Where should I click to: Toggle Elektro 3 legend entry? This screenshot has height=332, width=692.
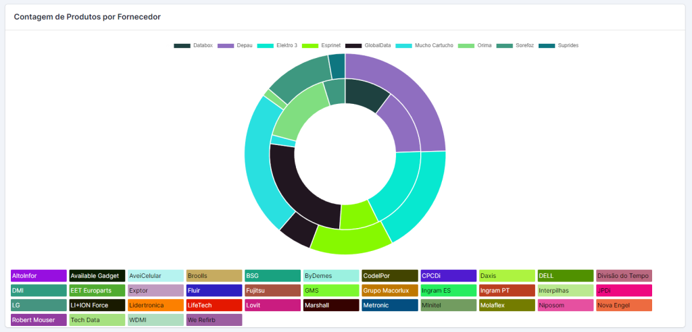[x=278, y=45]
